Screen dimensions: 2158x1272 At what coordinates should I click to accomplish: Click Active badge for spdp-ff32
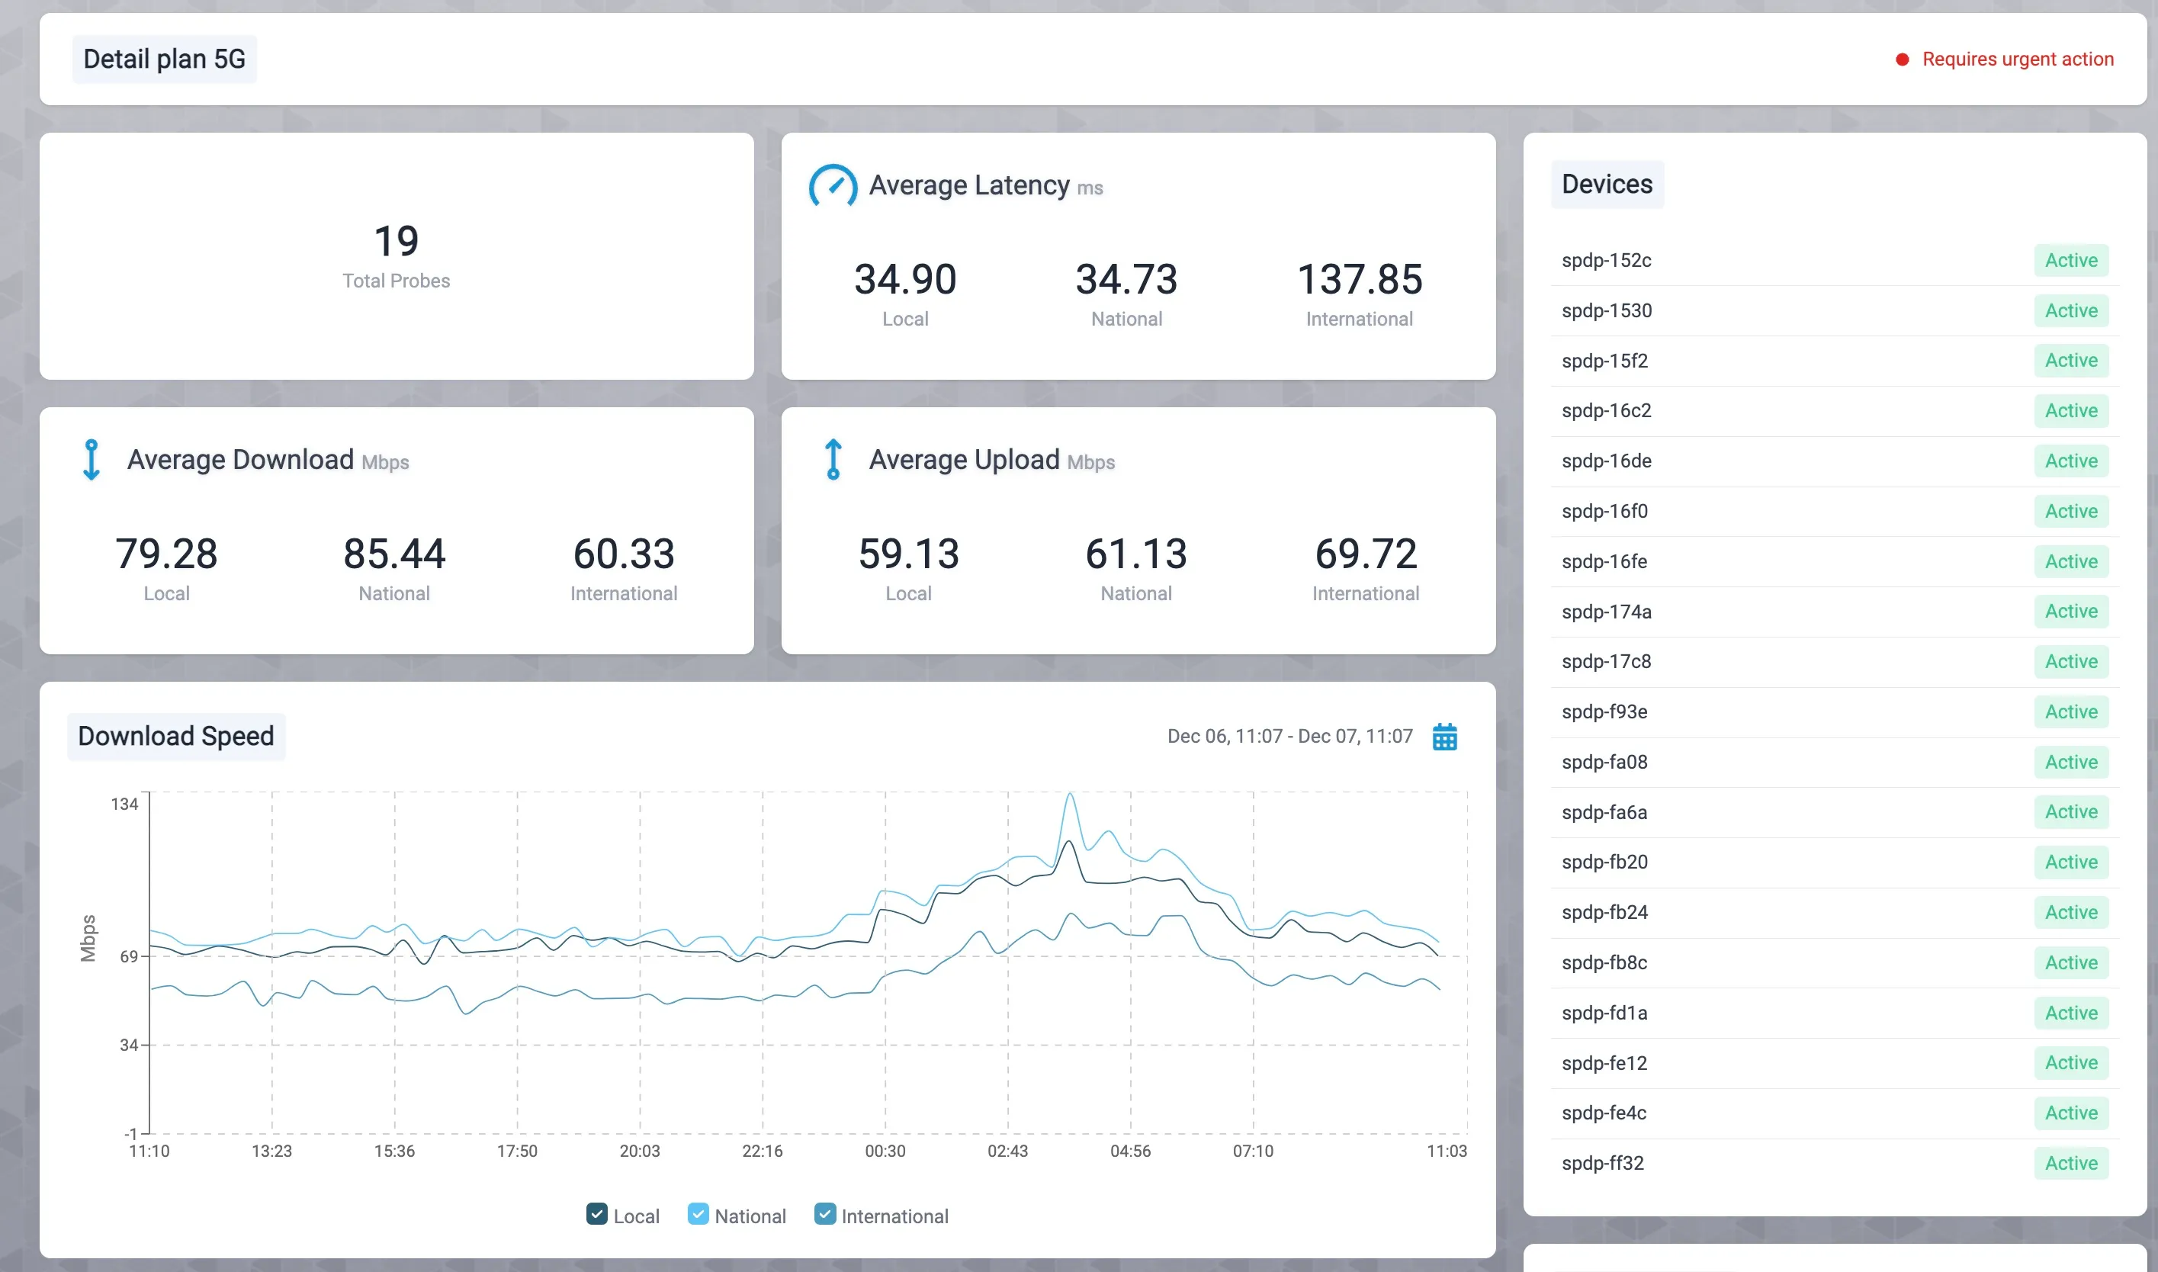(x=2071, y=1163)
